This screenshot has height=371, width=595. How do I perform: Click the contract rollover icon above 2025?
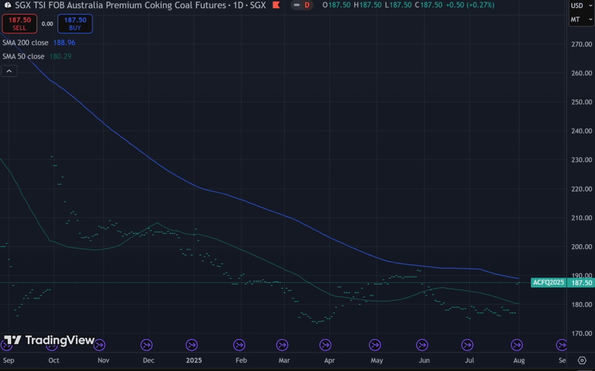coord(192,345)
